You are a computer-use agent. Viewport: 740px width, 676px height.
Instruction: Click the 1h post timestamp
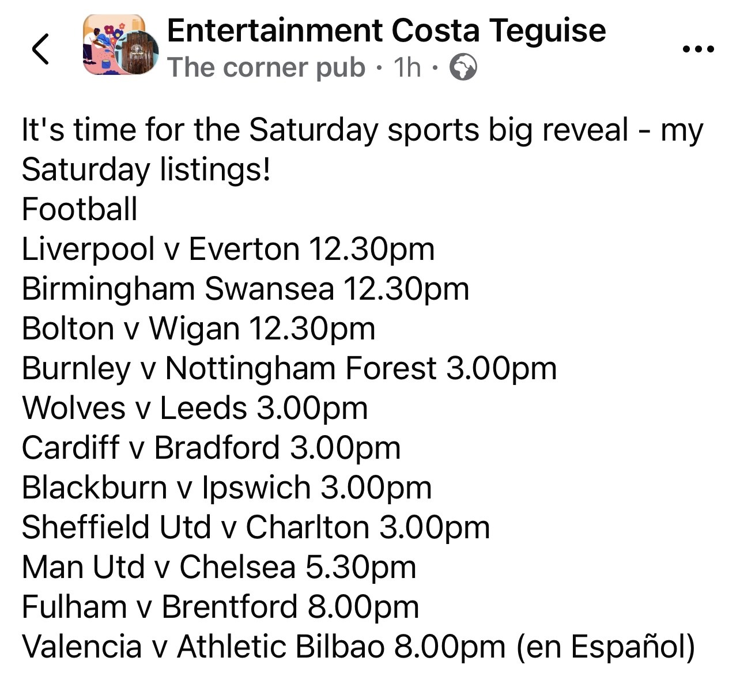pyautogui.click(x=407, y=68)
